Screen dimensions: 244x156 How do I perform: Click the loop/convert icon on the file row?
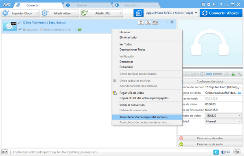[141, 22]
